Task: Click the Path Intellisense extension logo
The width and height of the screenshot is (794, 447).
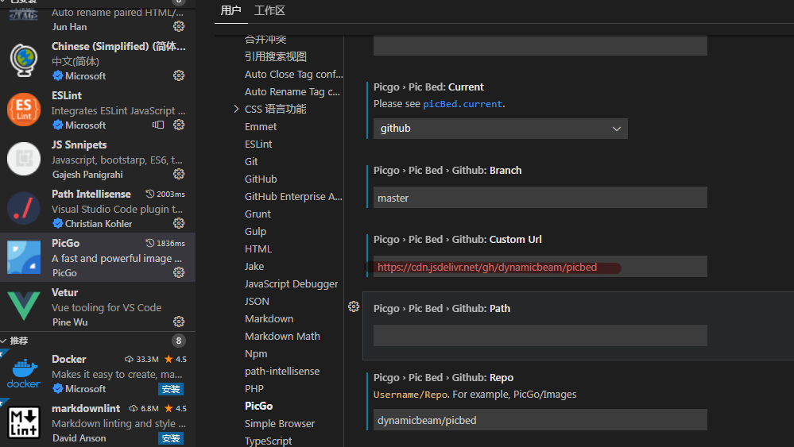Action: pyautogui.click(x=24, y=208)
